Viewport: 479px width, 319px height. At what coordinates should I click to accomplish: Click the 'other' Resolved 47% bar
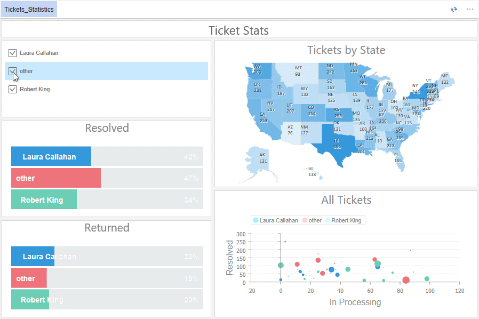[56, 178]
